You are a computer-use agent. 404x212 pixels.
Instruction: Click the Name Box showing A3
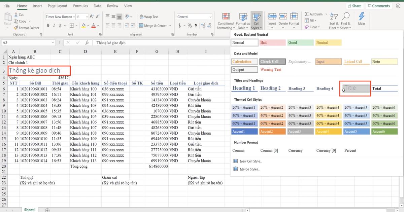[27, 43]
